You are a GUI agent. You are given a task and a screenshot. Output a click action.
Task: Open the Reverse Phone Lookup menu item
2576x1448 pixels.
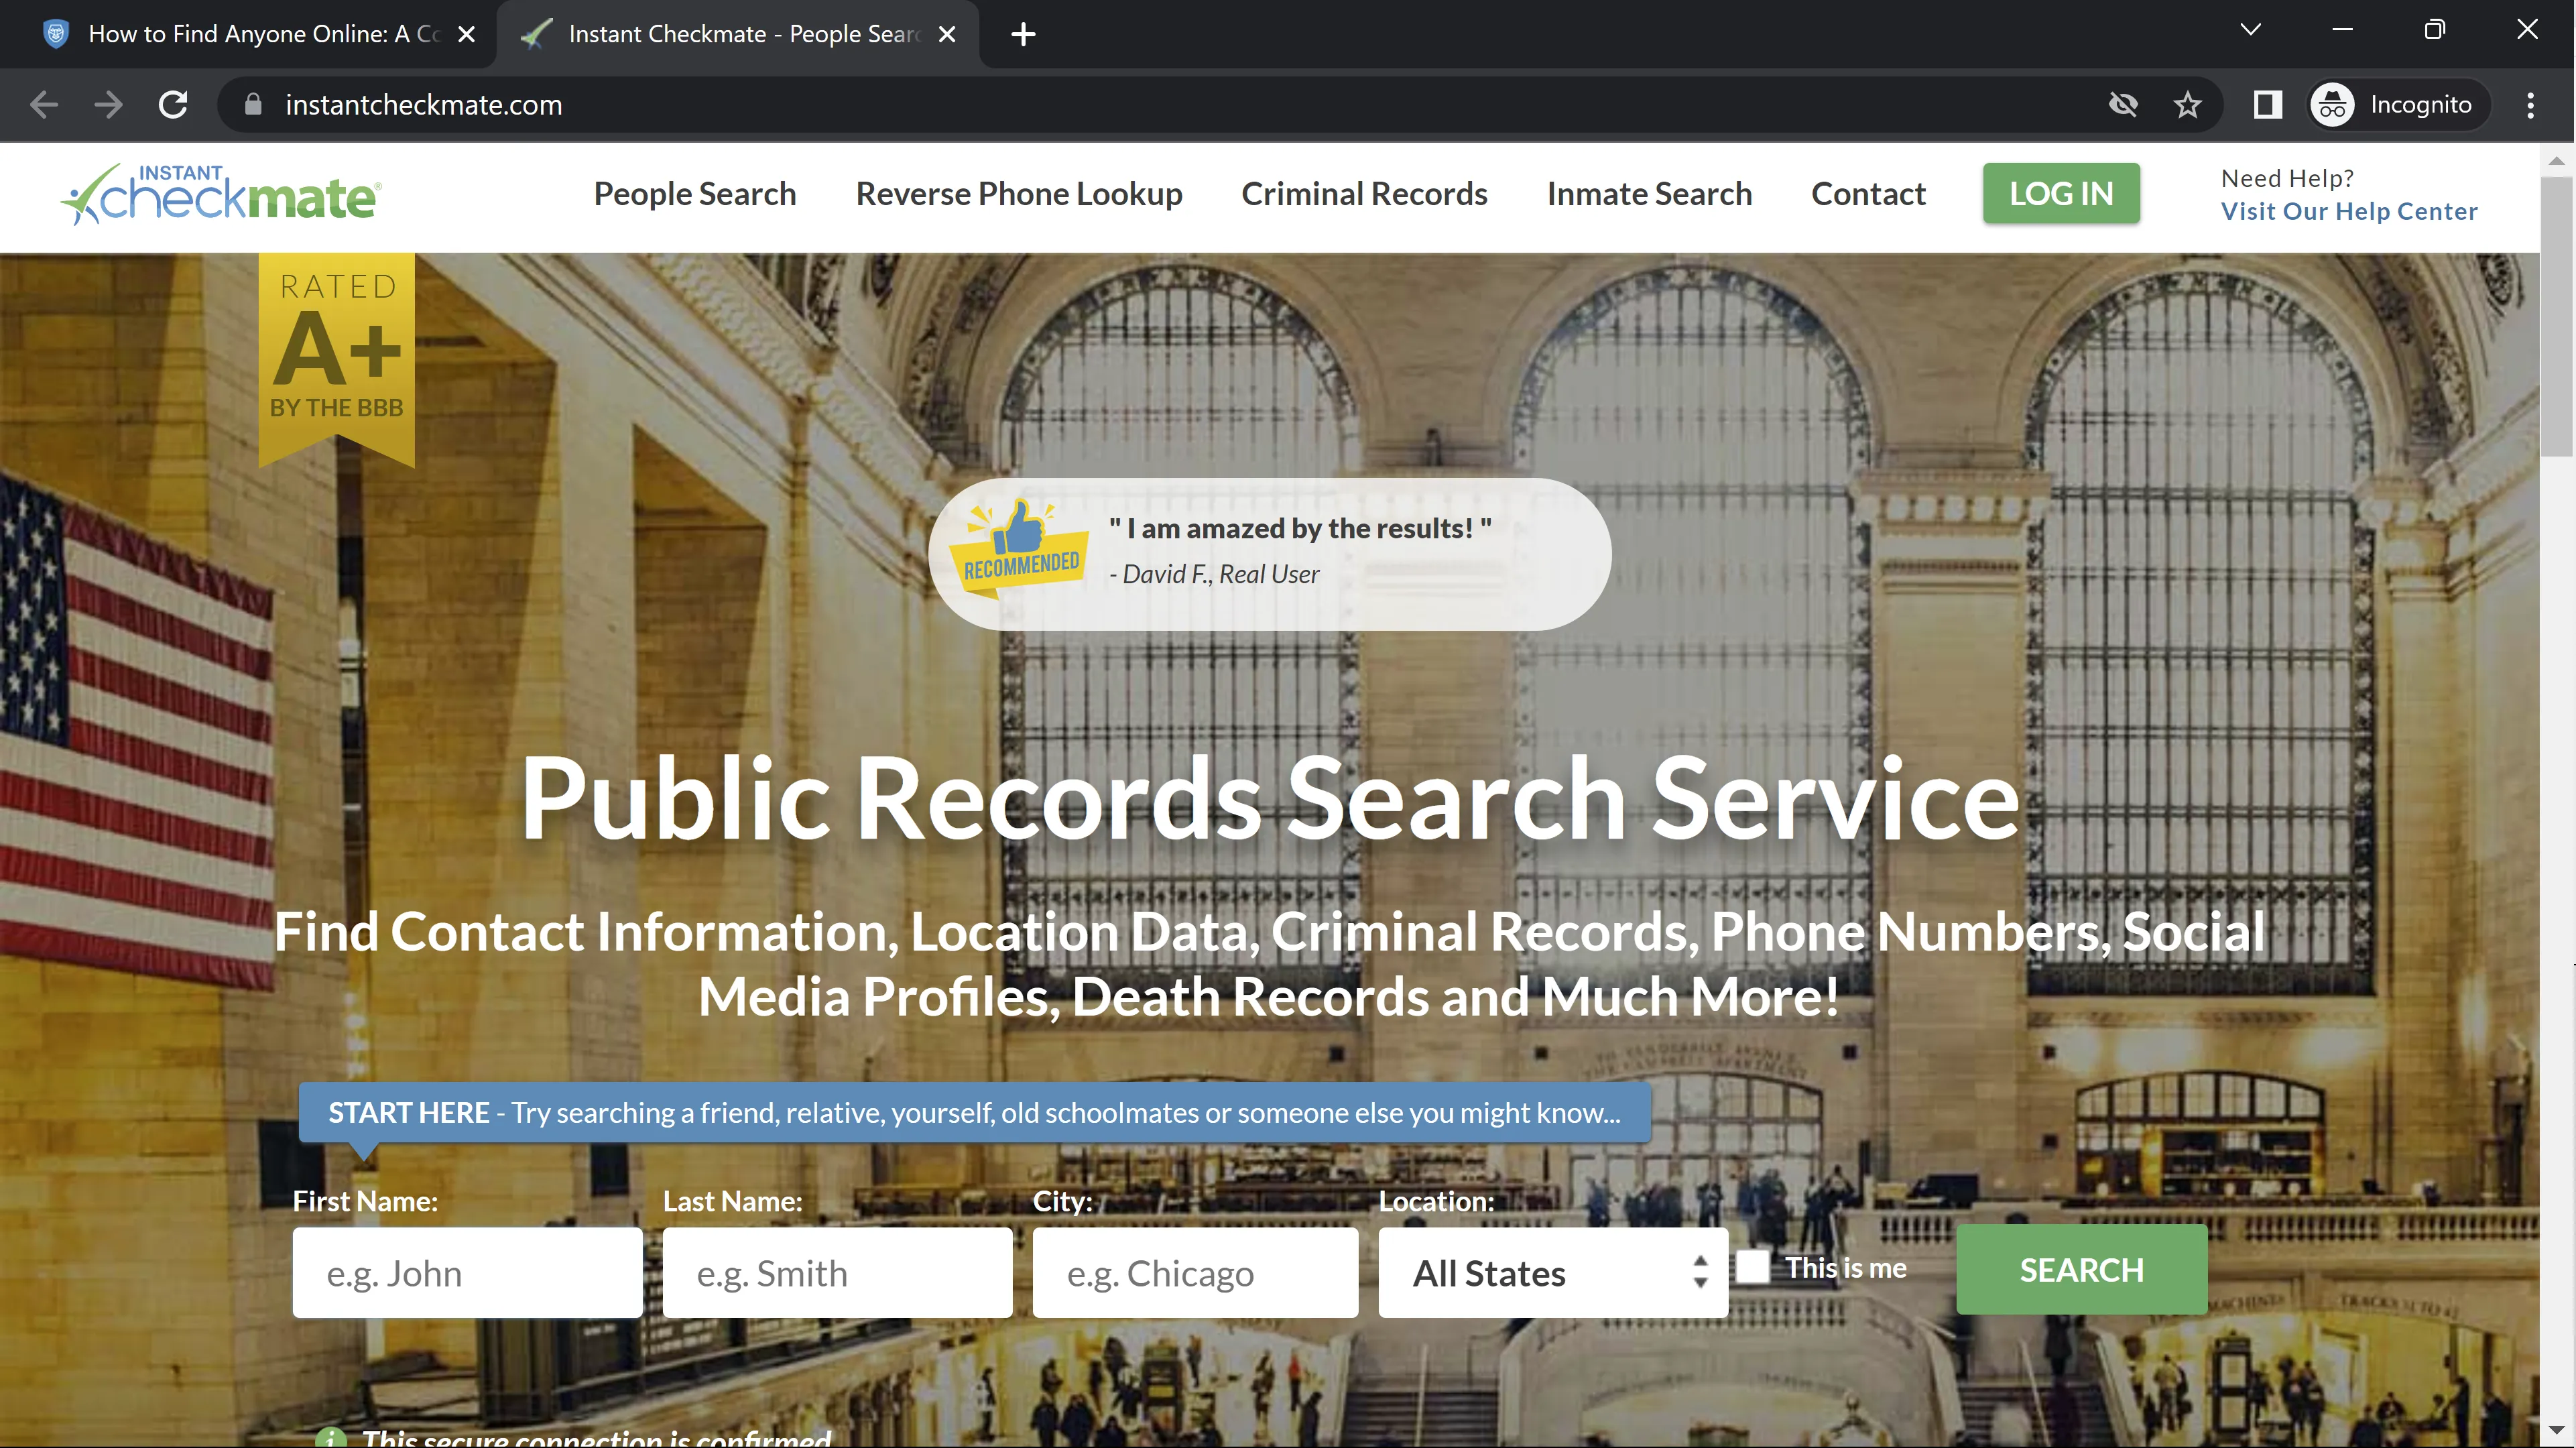click(x=1018, y=194)
